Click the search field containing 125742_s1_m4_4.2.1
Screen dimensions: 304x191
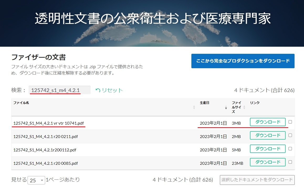click(x=60, y=90)
